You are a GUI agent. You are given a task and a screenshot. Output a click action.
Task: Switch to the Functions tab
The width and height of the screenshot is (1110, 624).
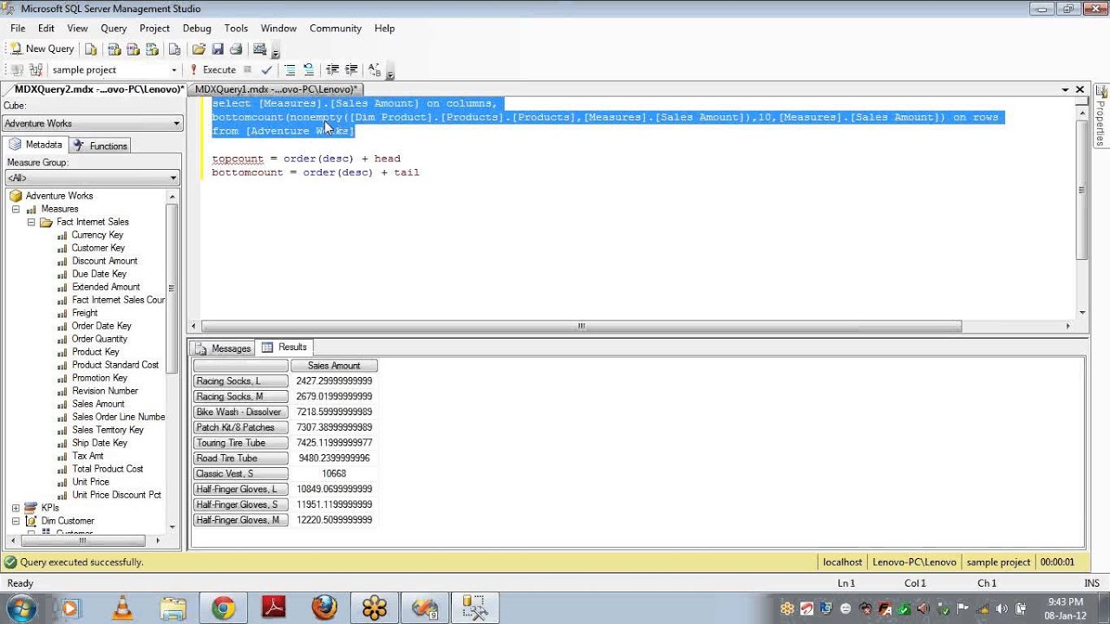(100, 146)
